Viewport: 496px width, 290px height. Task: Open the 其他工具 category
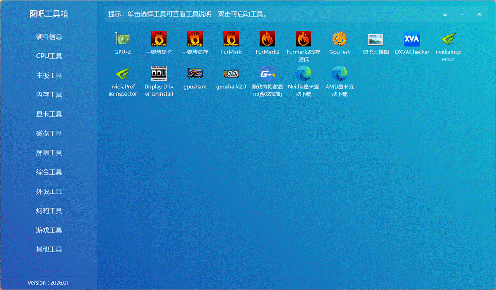coord(49,249)
